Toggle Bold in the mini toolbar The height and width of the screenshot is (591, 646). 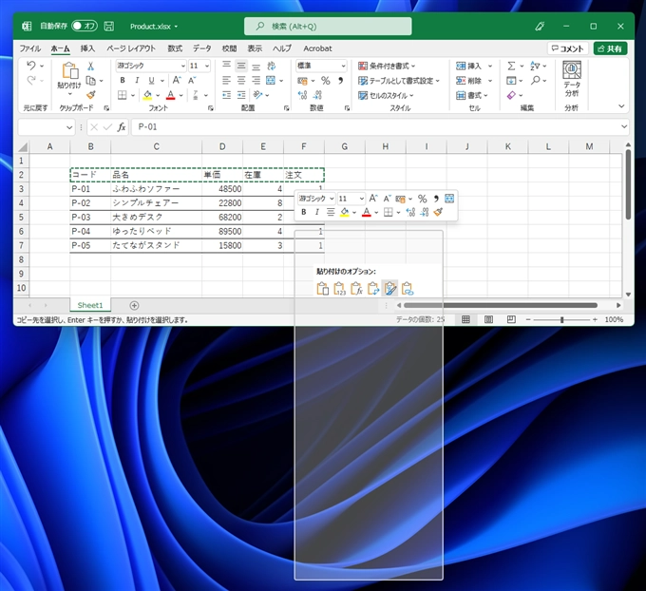tap(304, 212)
